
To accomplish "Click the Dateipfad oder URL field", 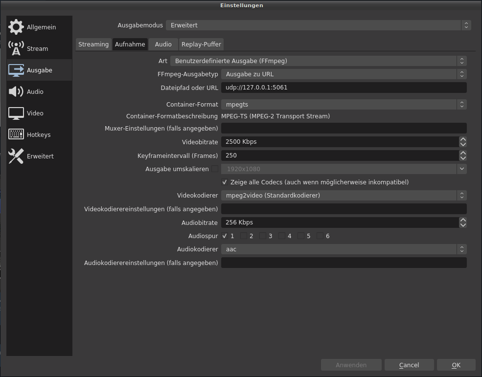I will pyautogui.click(x=344, y=88).
